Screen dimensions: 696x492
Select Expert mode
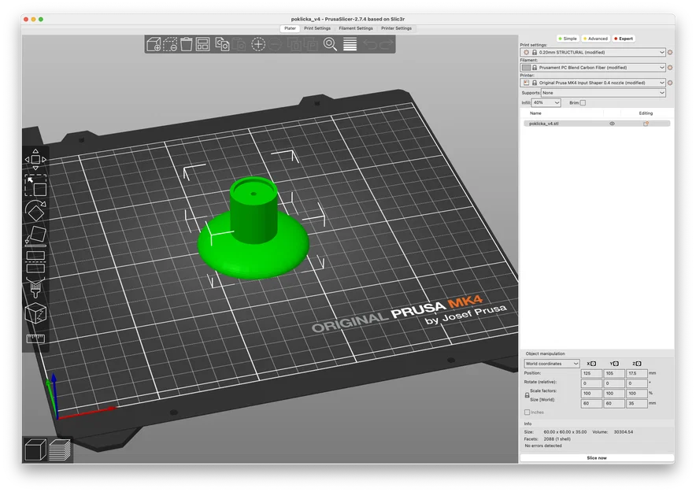[x=624, y=39]
